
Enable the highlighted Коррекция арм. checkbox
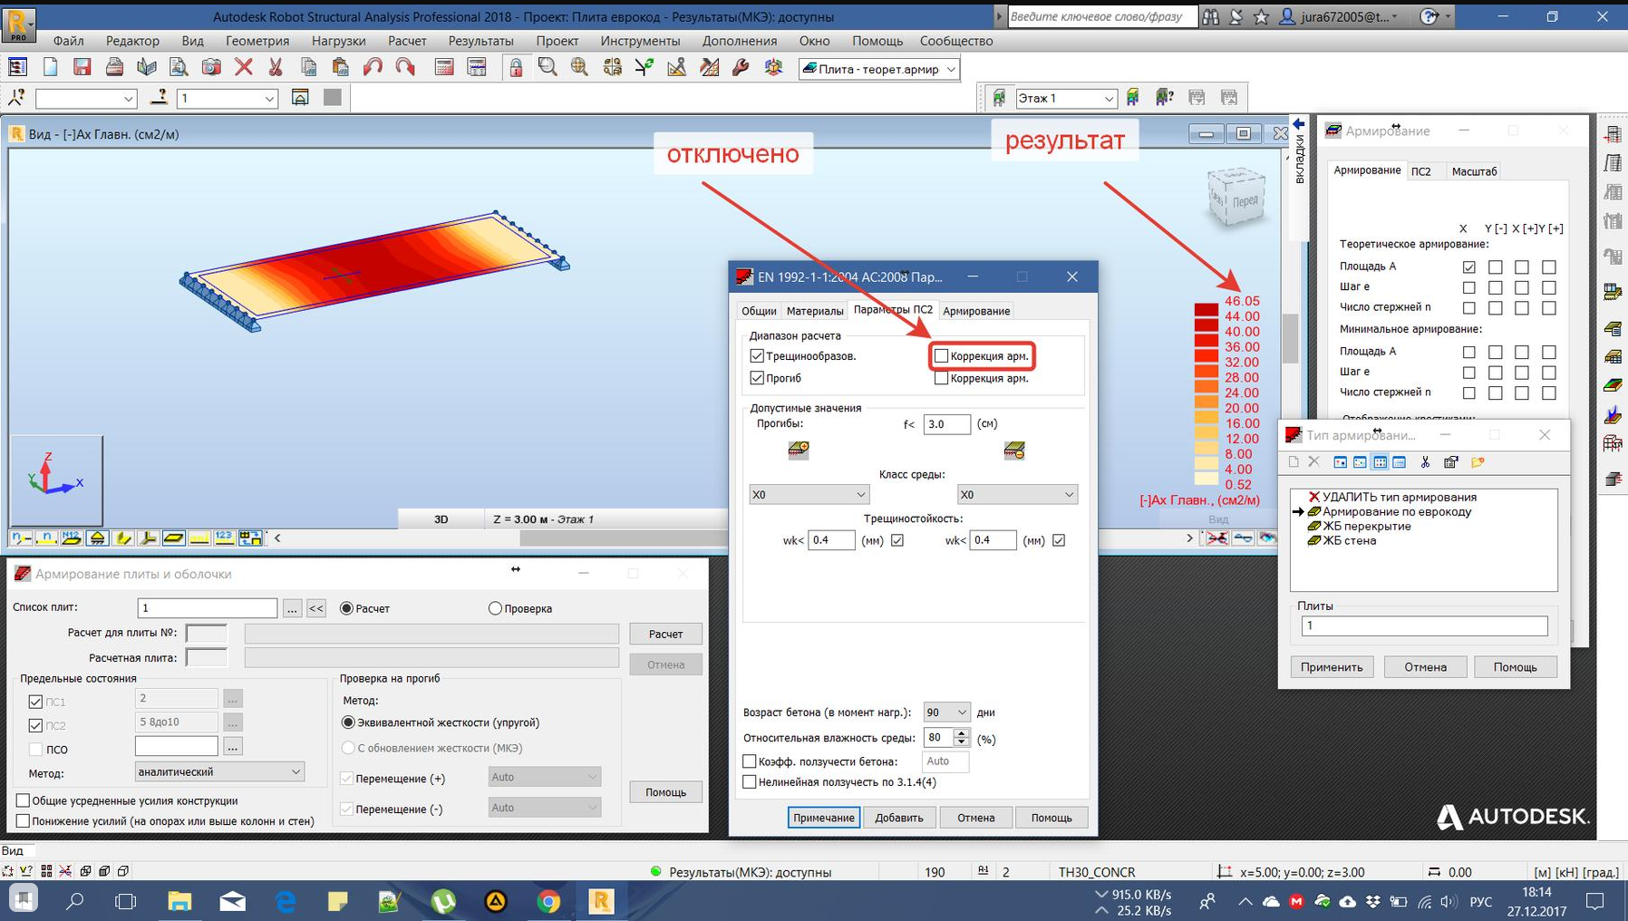(941, 356)
